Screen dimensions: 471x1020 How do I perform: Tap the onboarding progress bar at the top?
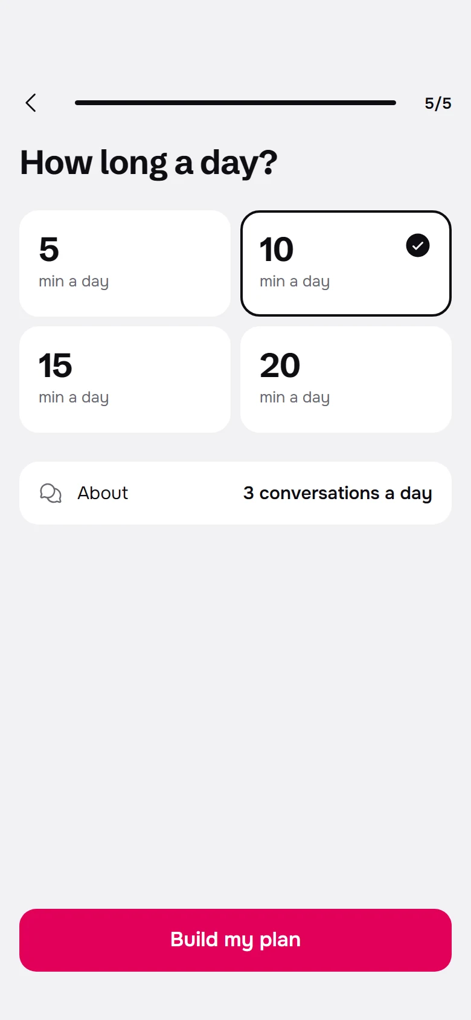coord(235,103)
